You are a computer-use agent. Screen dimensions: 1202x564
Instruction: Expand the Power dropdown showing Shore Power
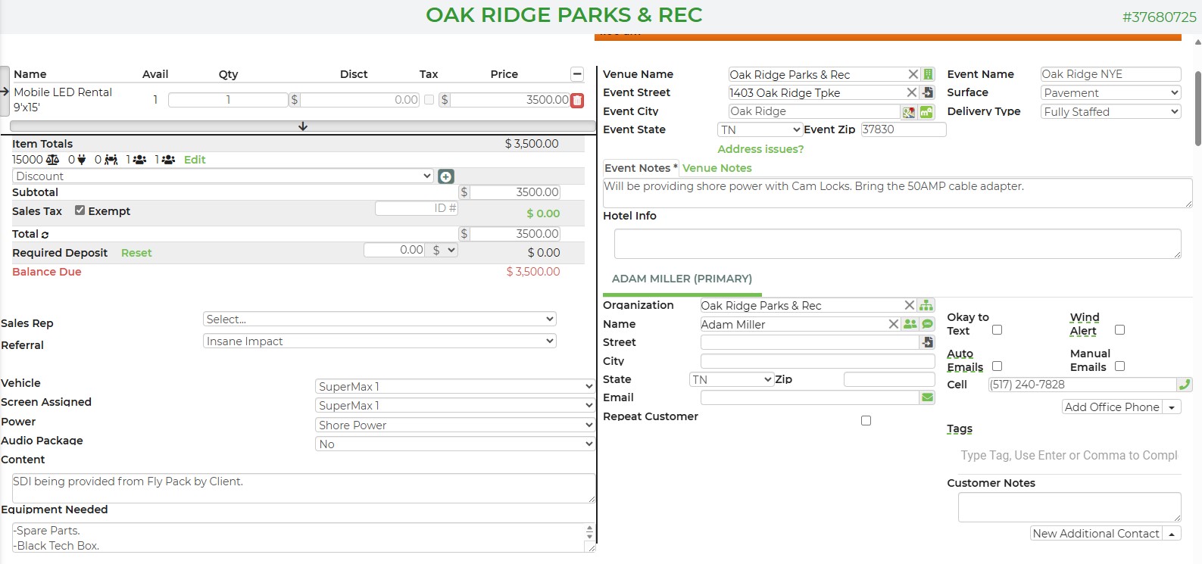(x=454, y=425)
